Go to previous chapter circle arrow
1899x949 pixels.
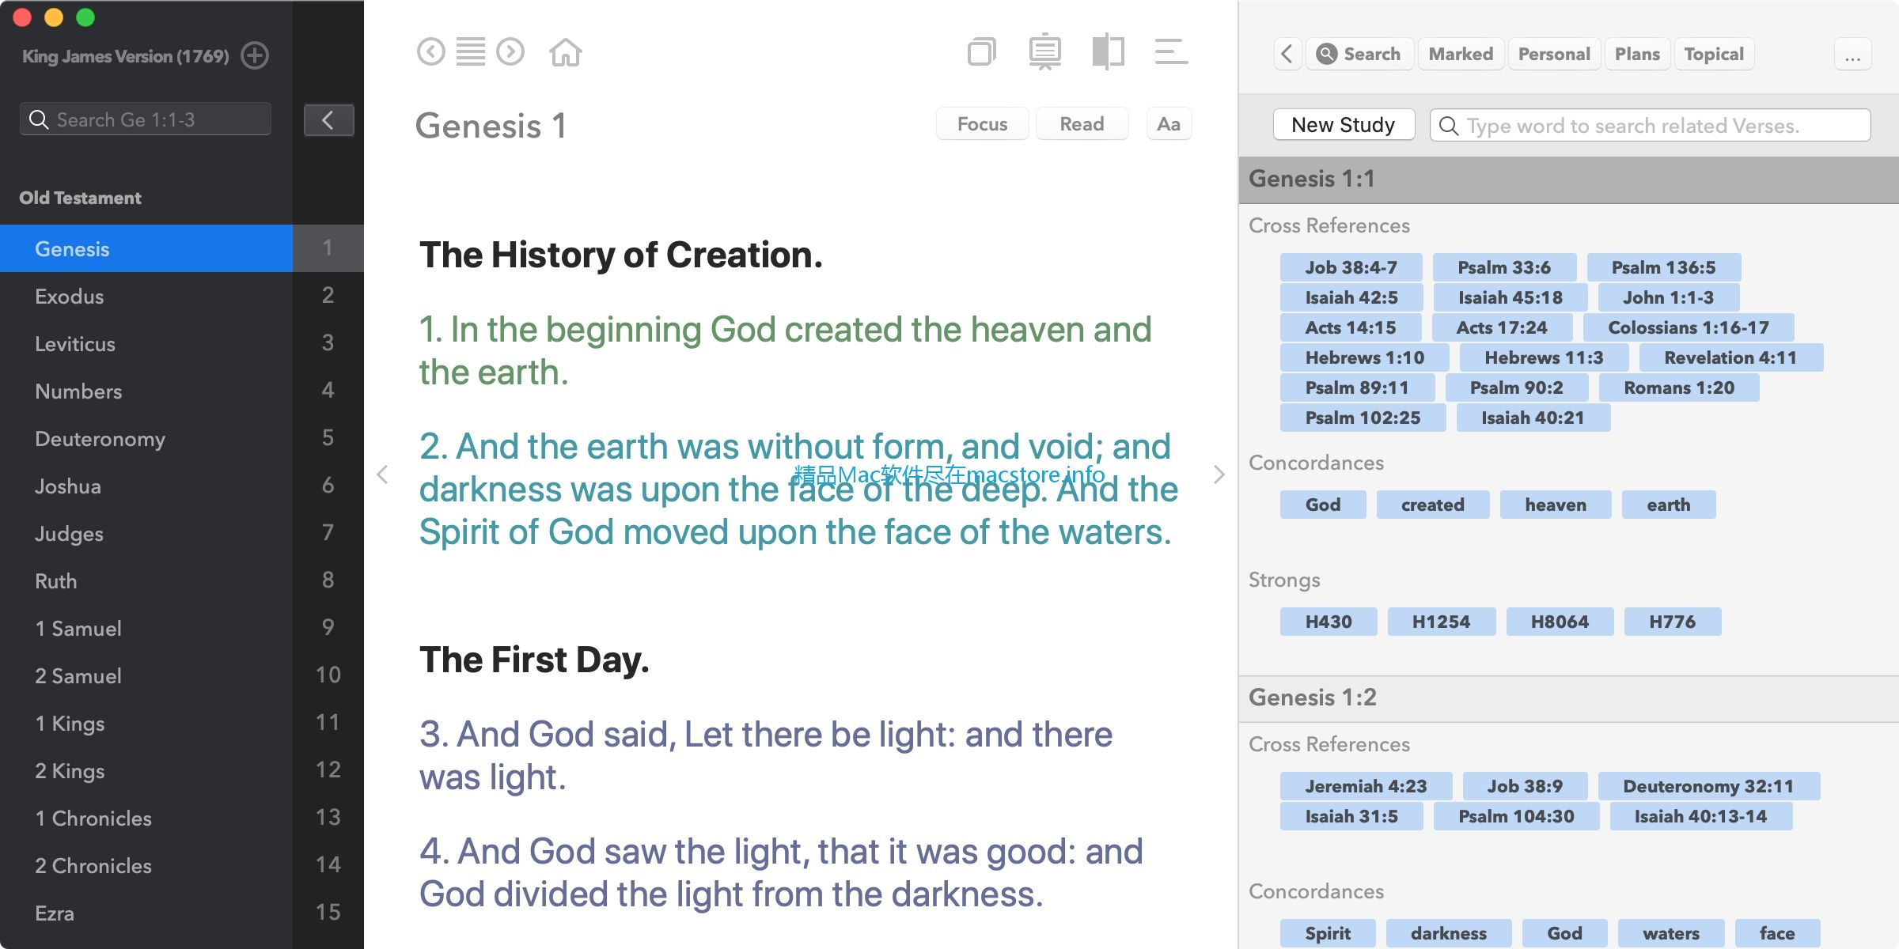tap(431, 52)
